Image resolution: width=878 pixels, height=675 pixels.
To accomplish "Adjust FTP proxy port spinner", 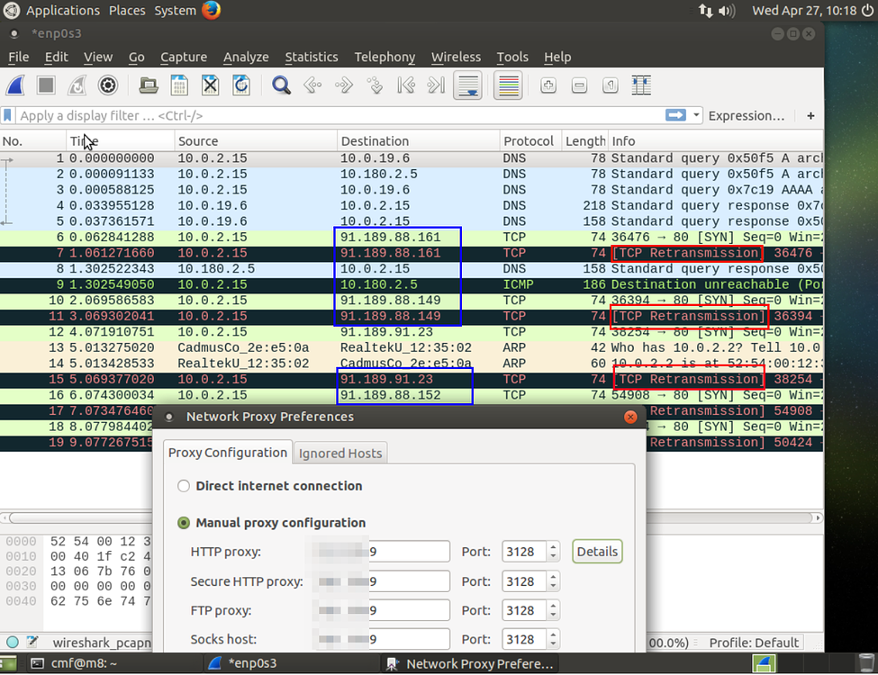I will click(553, 610).
